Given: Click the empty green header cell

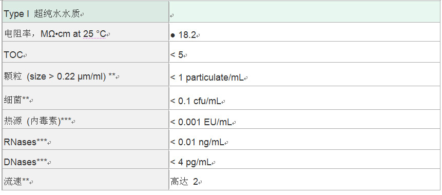Looking at the screenshot, I should click(305, 12).
